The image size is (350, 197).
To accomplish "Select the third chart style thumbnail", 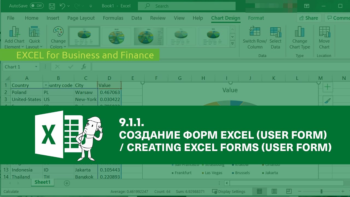I will point(149,36).
